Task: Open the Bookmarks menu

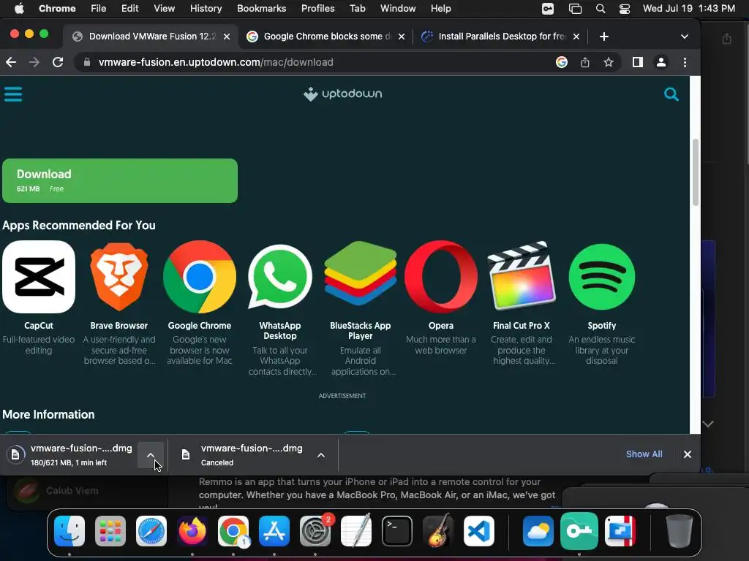Action: pos(261,8)
